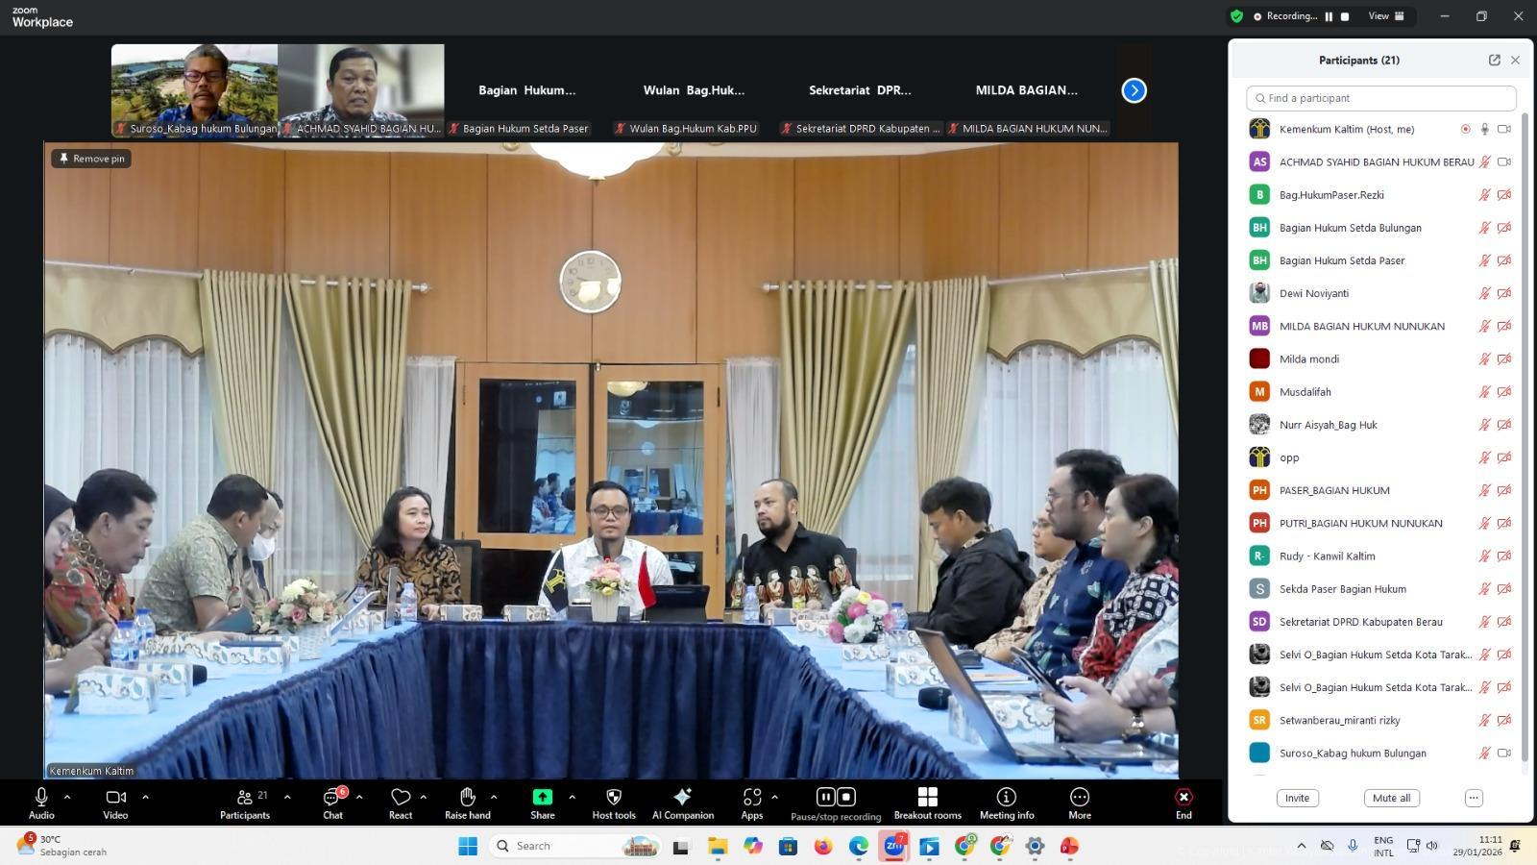Open the More menu in toolbar
The image size is (1537, 865).
click(1080, 798)
